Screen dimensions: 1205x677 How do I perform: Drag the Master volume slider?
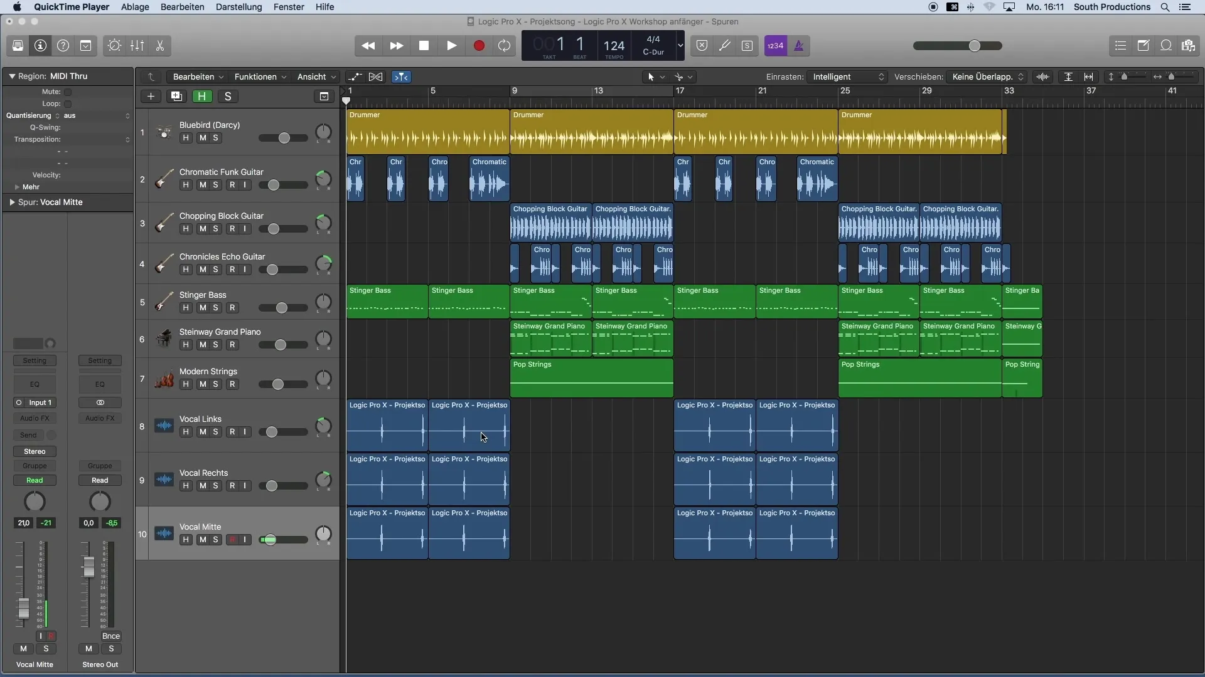(973, 46)
